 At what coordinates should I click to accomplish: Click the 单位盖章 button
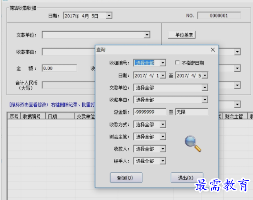(182, 35)
